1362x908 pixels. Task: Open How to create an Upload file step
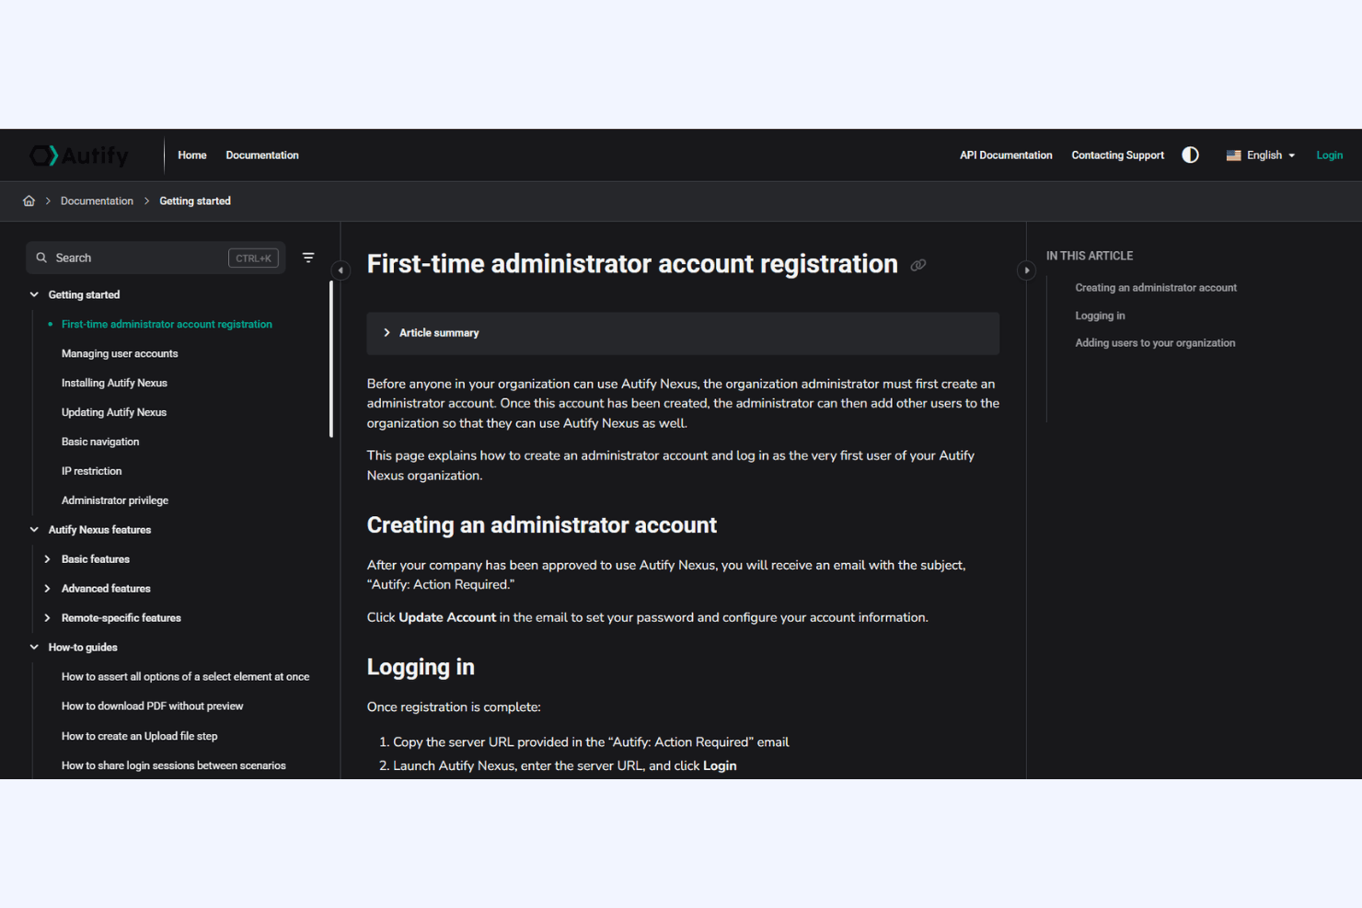pyautogui.click(x=139, y=736)
